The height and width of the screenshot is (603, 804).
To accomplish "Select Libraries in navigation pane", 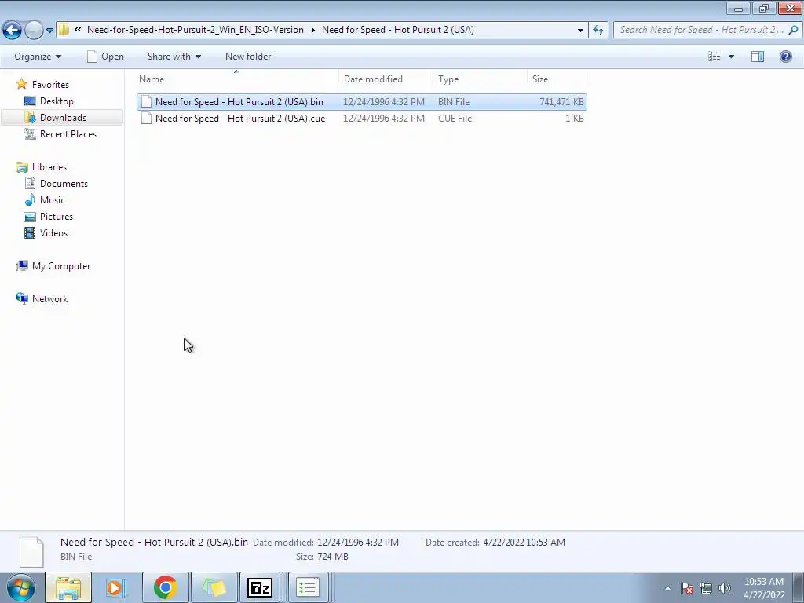I will 49,167.
